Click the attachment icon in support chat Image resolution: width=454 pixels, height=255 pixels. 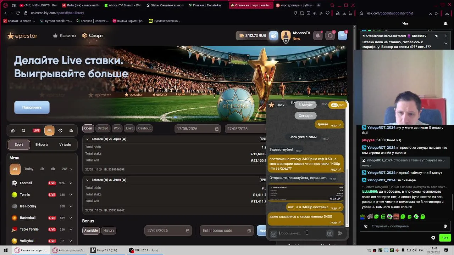[x=273, y=234]
